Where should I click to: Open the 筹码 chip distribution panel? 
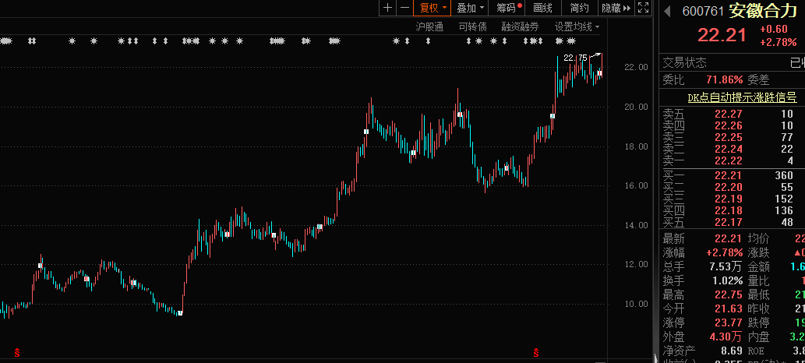coord(508,8)
